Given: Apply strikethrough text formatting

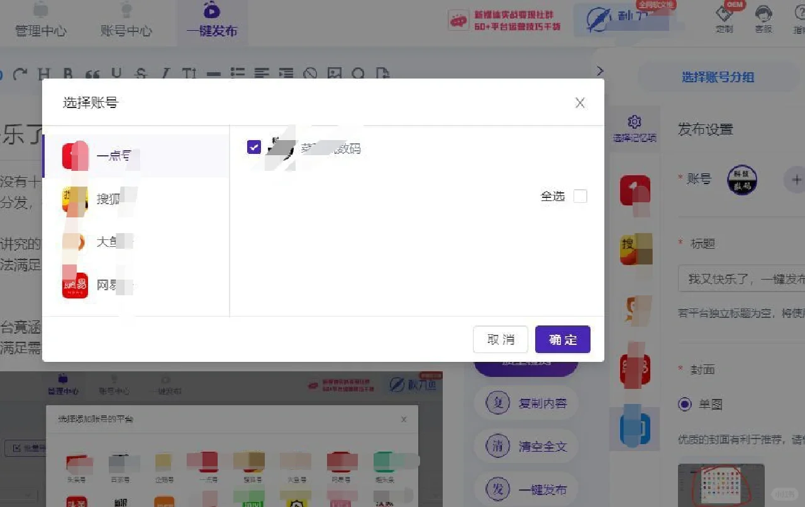Looking at the screenshot, I should (x=141, y=74).
